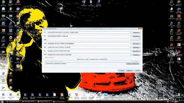
Task: Click the plugins folder path field
Action: coord(88,61)
